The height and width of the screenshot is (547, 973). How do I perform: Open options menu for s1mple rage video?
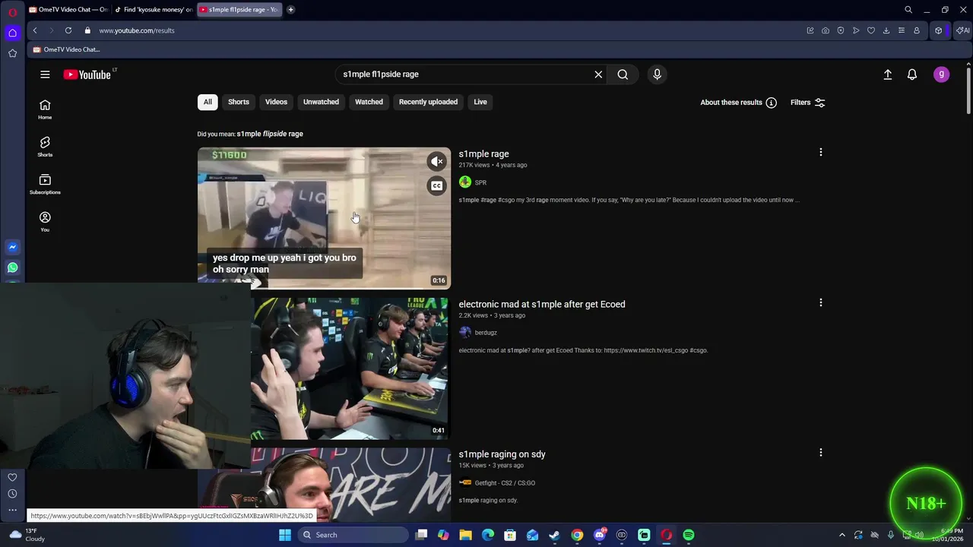pyautogui.click(x=820, y=153)
